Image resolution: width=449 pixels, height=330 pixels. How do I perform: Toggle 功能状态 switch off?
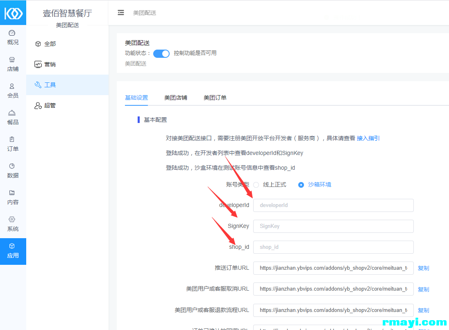(x=161, y=54)
